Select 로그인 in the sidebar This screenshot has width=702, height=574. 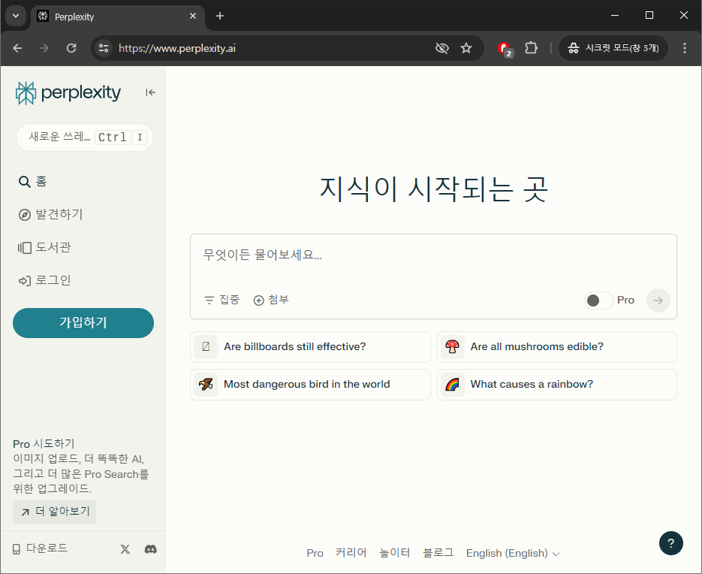pyautogui.click(x=44, y=280)
